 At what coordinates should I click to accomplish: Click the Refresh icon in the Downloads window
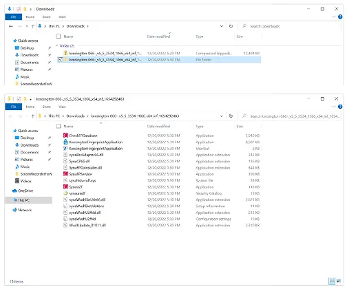[x=231, y=26]
